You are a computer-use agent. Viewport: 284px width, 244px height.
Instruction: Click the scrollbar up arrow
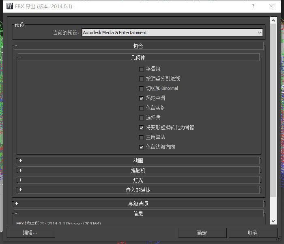273,20
